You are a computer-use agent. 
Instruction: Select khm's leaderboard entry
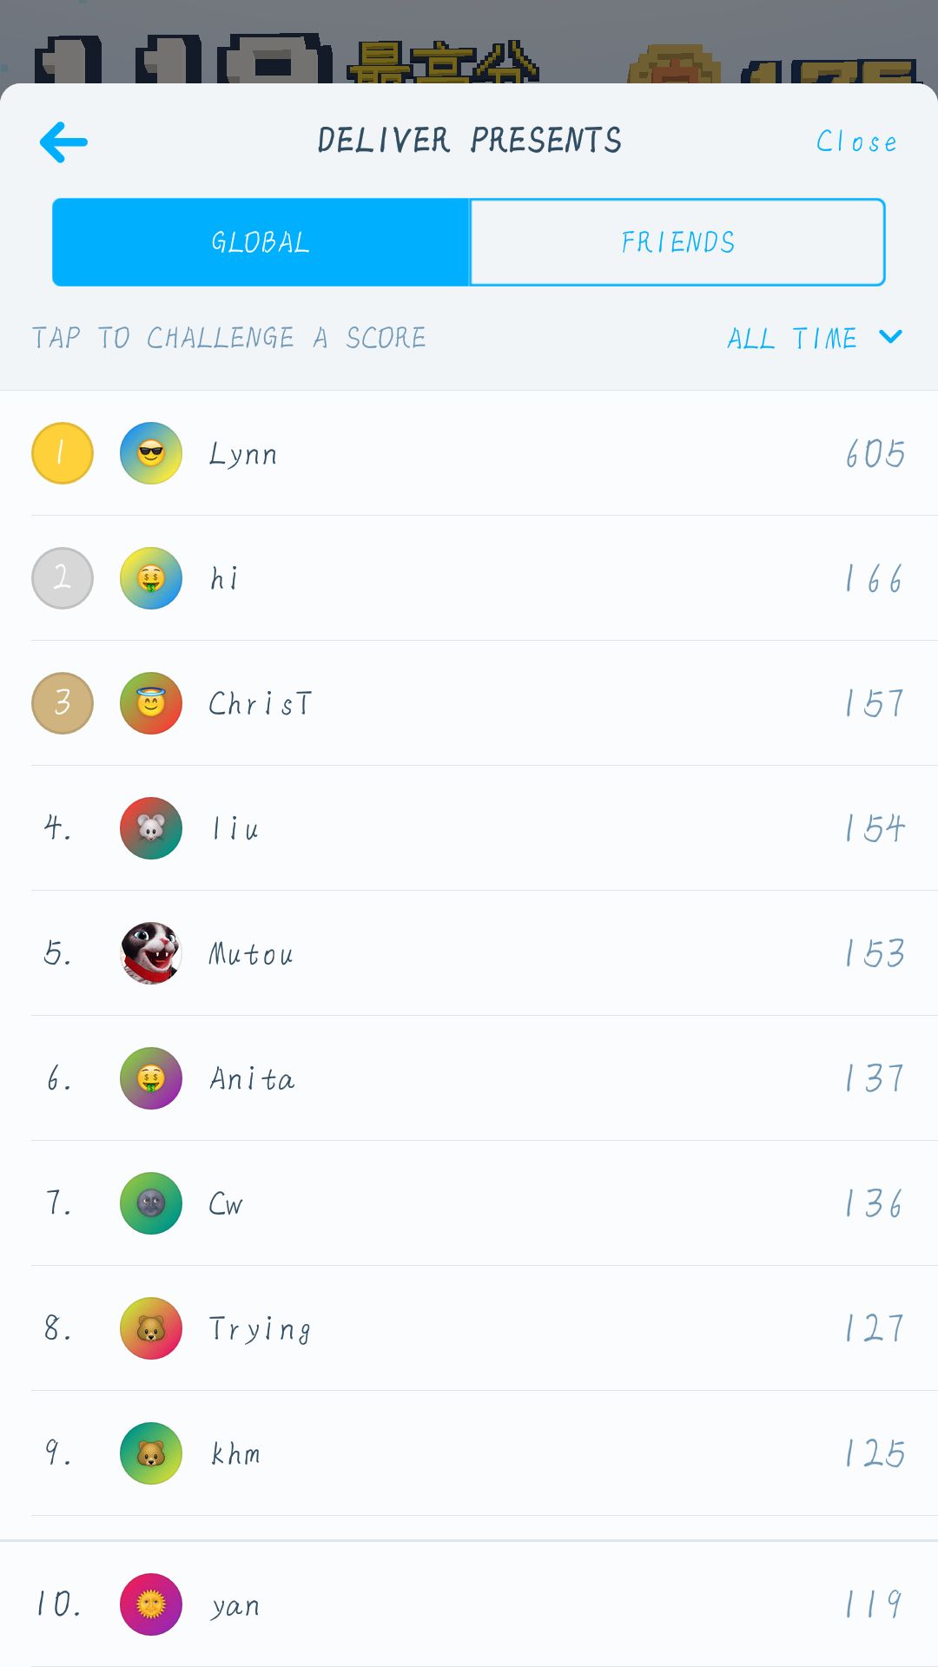click(x=469, y=1453)
